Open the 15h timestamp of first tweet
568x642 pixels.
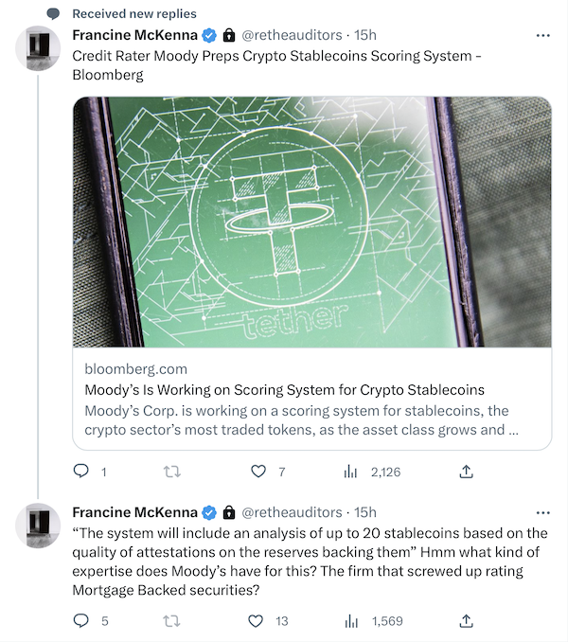[364, 35]
